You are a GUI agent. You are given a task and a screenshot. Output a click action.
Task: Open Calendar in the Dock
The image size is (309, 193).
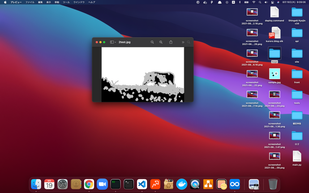(49, 184)
